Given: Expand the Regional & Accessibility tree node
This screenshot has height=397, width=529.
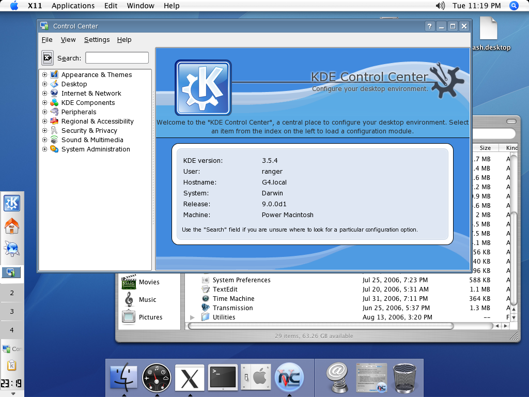Looking at the screenshot, I should (x=44, y=121).
